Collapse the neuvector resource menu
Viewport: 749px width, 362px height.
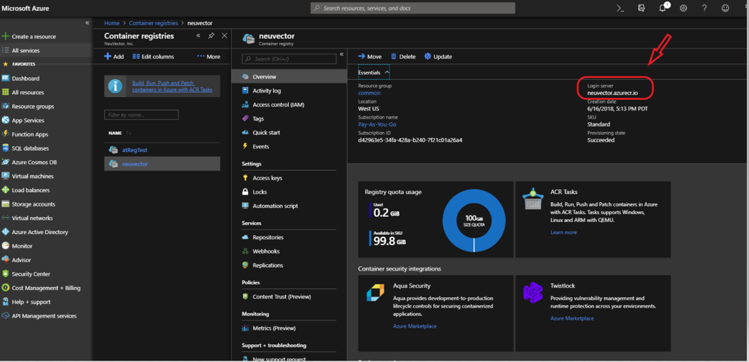[x=342, y=55]
